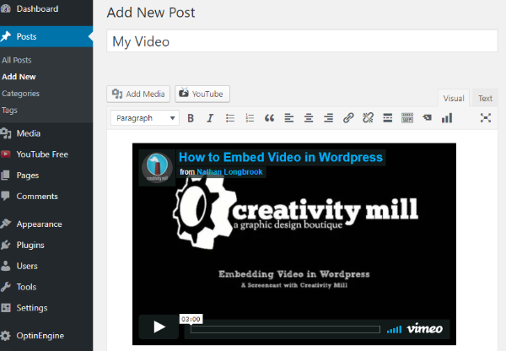The height and width of the screenshot is (351, 506).
Task: Click the bar chart toolbar icon
Action: [x=447, y=118]
